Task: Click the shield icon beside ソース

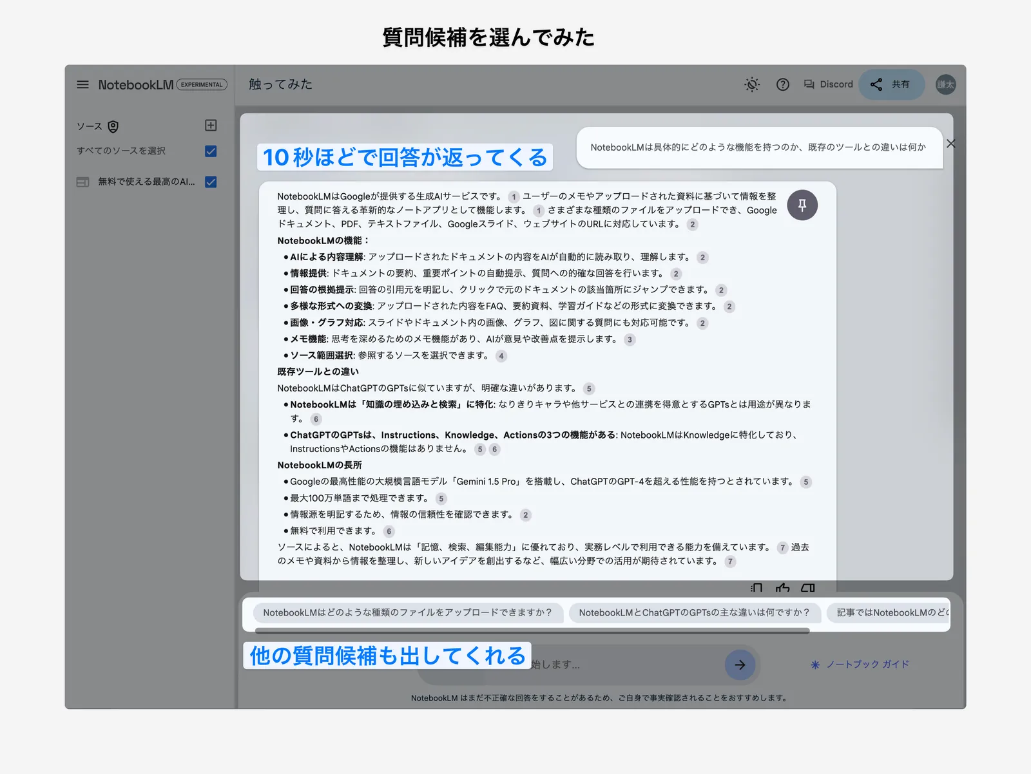Action: tap(113, 126)
